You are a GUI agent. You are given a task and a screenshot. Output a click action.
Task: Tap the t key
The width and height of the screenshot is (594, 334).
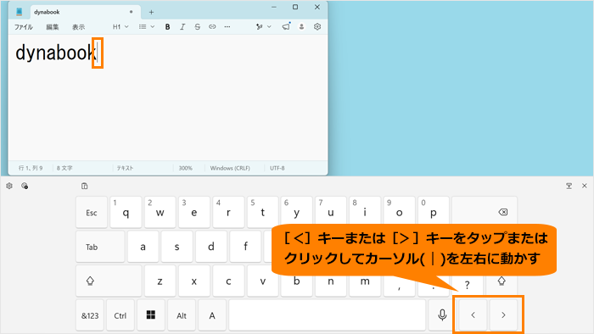coord(262,213)
